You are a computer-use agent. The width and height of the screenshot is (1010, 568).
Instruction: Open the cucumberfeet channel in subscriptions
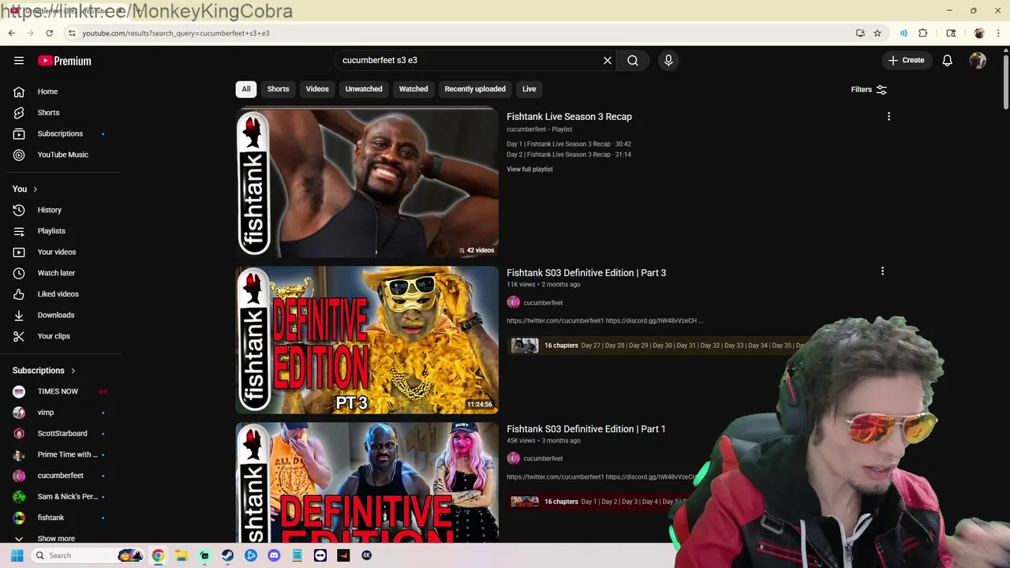[x=60, y=476]
